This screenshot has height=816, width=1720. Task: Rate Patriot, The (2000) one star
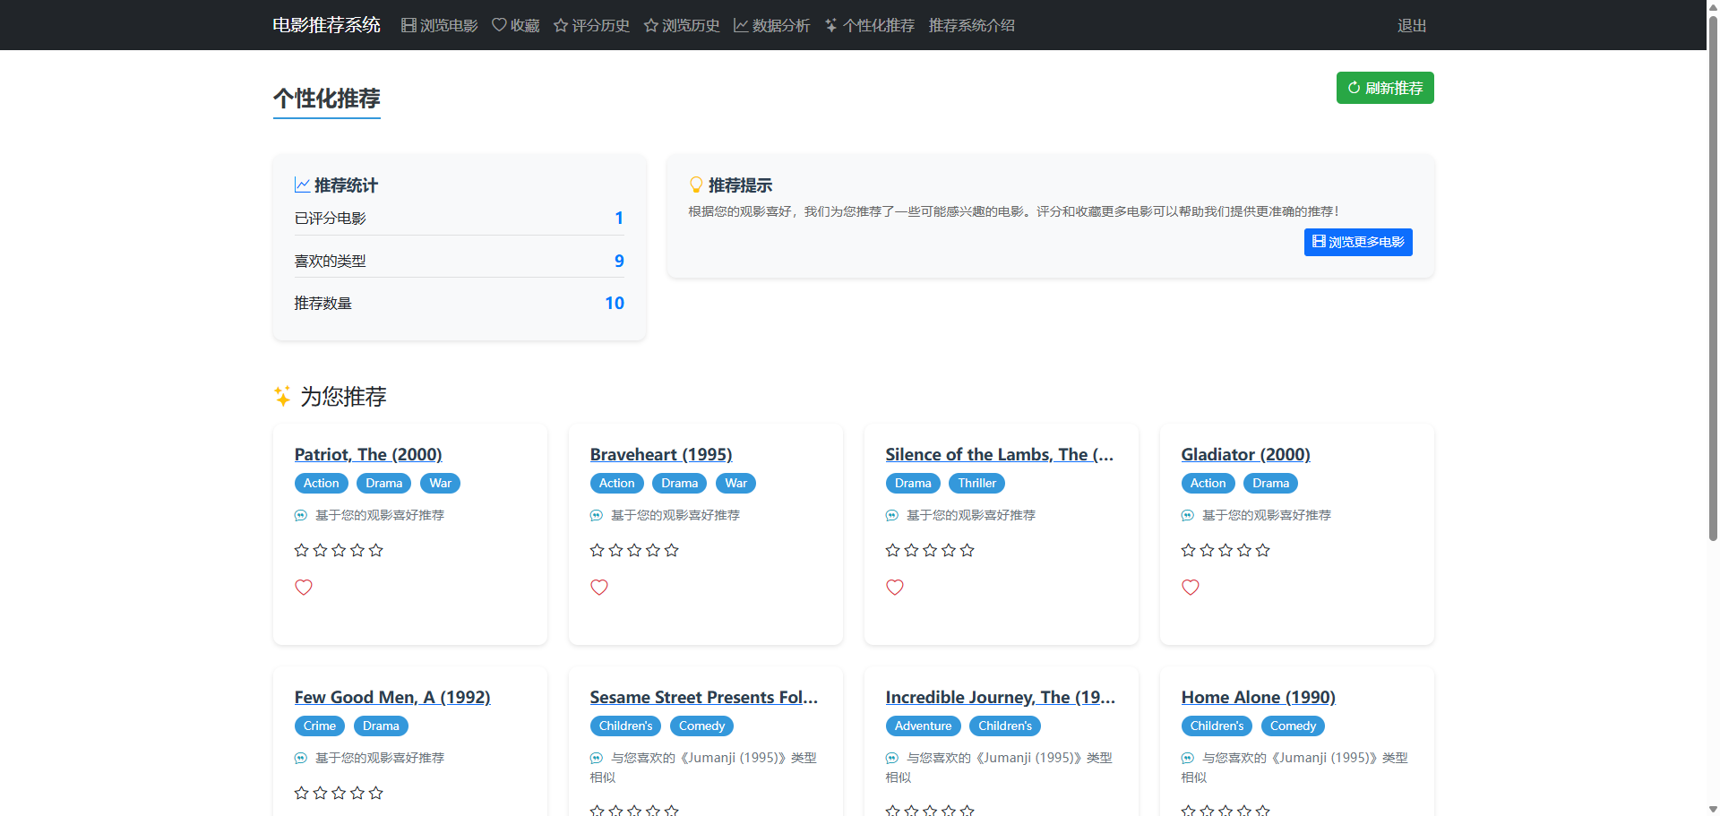[302, 550]
